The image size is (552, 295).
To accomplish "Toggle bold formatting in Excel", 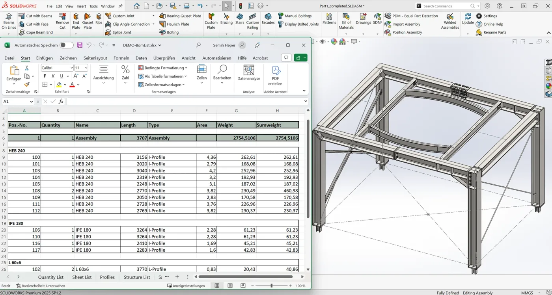I will [45, 76].
